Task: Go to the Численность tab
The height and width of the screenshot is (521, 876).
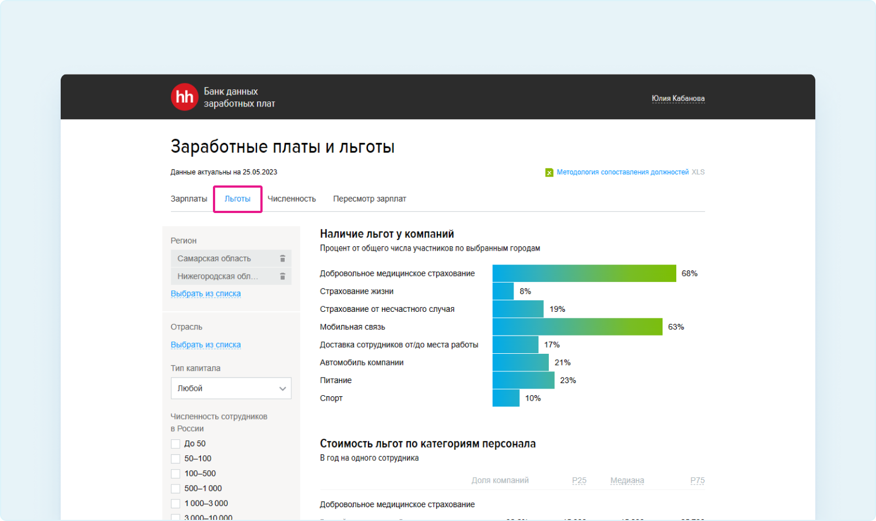Action: click(x=292, y=199)
